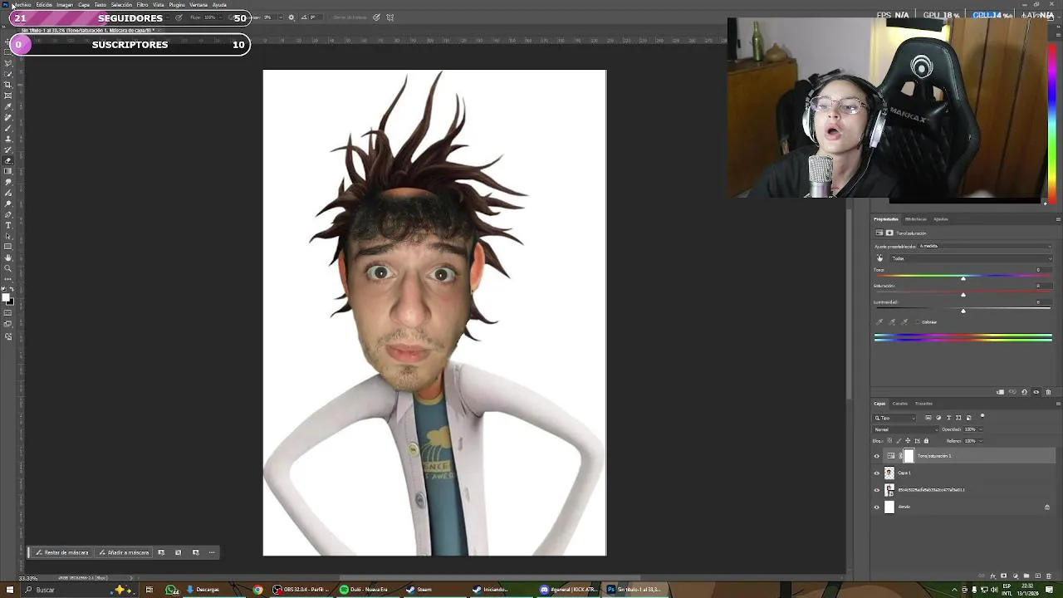Select the Lasso tool
Viewport: 1063px width, 598px height.
point(8,63)
